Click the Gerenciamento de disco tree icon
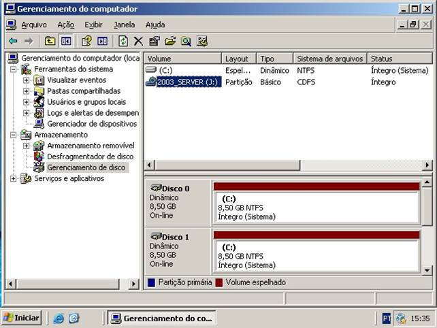The height and width of the screenshot is (328, 437). point(39,167)
